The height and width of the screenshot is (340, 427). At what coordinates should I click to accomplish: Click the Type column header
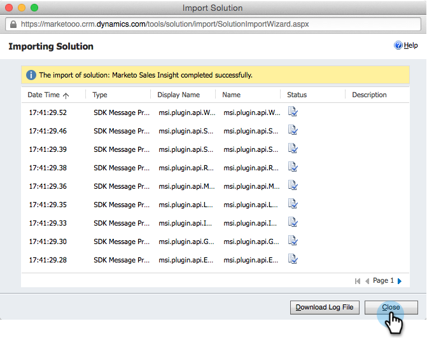pos(100,95)
